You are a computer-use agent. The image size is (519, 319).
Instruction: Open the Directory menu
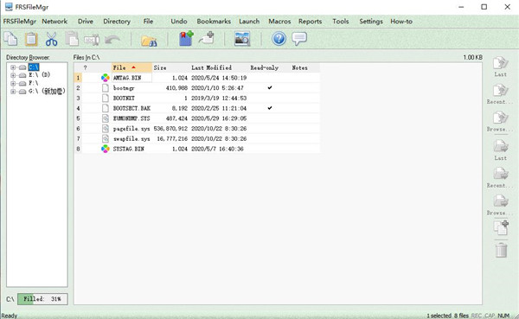point(117,22)
